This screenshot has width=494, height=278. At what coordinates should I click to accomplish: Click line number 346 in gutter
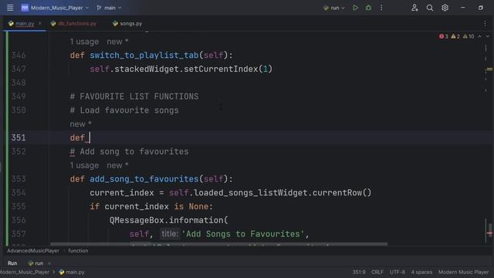[x=19, y=55]
